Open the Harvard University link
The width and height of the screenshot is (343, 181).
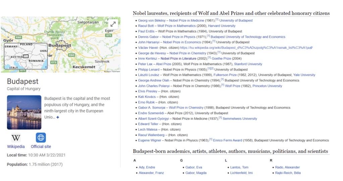222,26
